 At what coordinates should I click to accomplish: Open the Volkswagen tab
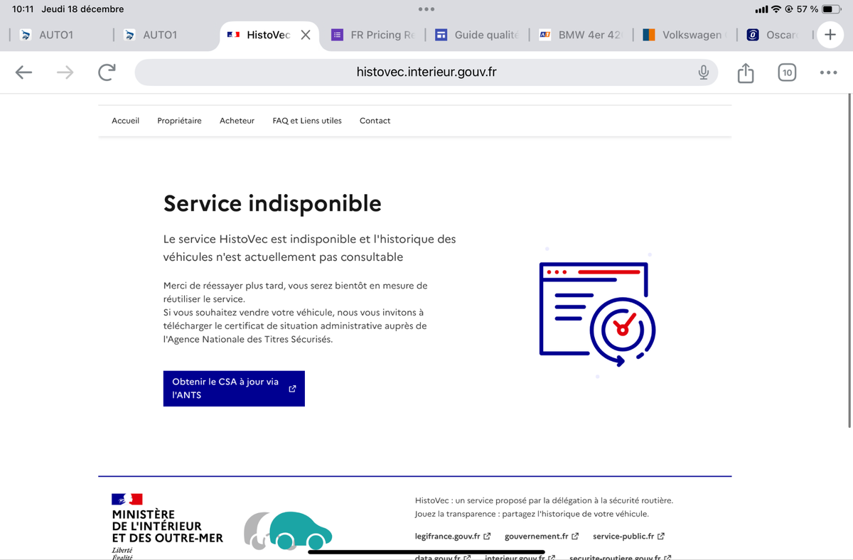[684, 35]
